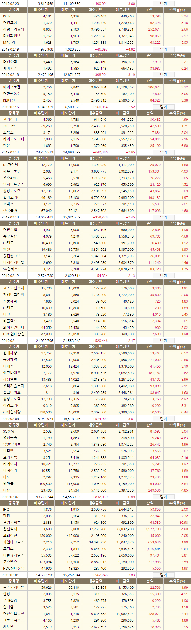Click stock name 대원강업
Viewport: 191px width, 630px height.
(x=10, y=230)
